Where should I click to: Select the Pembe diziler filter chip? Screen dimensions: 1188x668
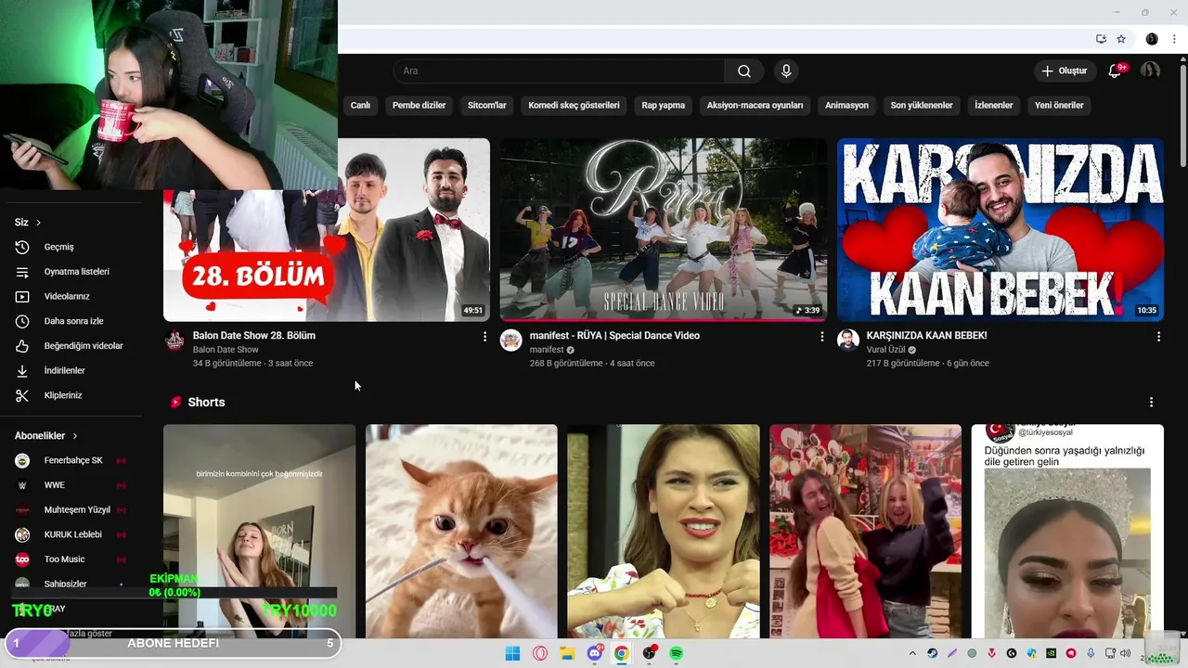click(x=419, y=105)
